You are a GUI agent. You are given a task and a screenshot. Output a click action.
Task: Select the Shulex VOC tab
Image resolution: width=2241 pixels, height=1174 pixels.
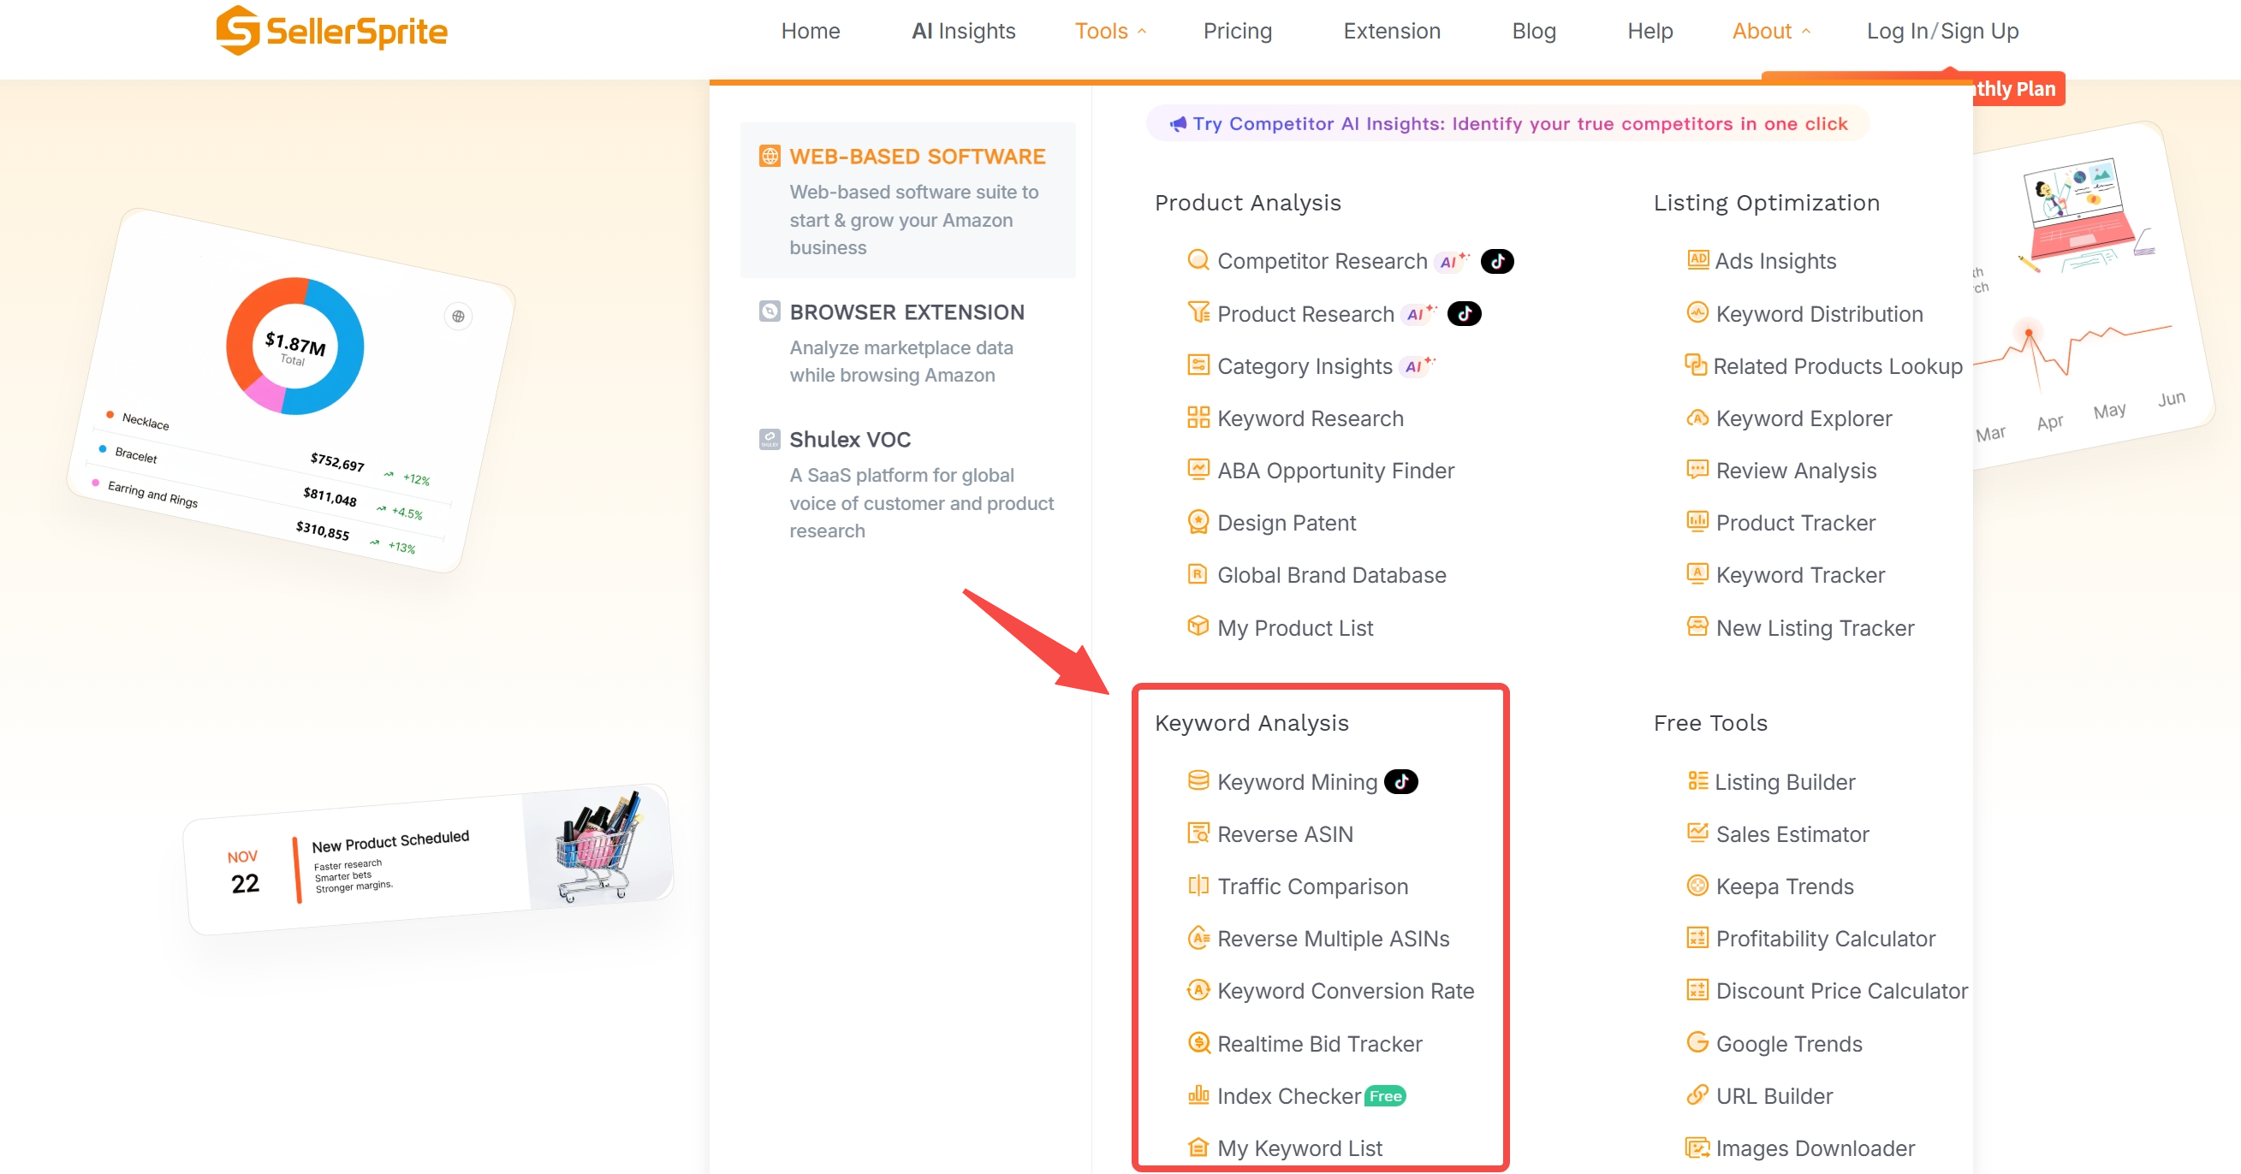pos(907,484)
